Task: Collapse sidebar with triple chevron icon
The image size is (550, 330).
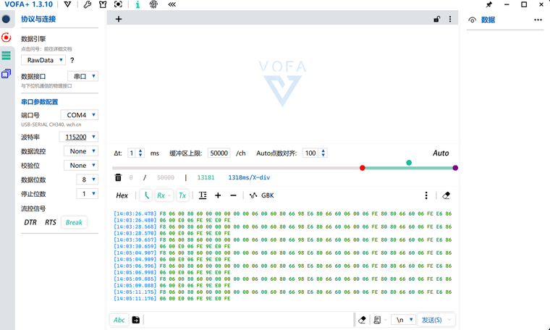Action: 172,4
